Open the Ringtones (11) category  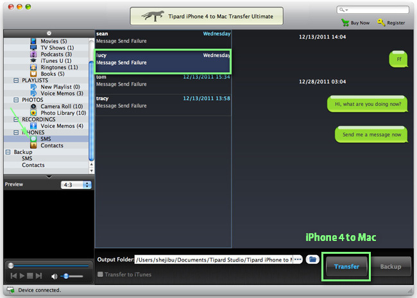pyautogui.click(x=59, y=67)
